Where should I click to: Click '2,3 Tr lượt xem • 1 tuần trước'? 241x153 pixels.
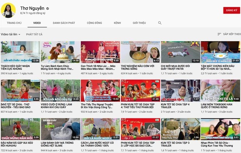pos(217,73)
